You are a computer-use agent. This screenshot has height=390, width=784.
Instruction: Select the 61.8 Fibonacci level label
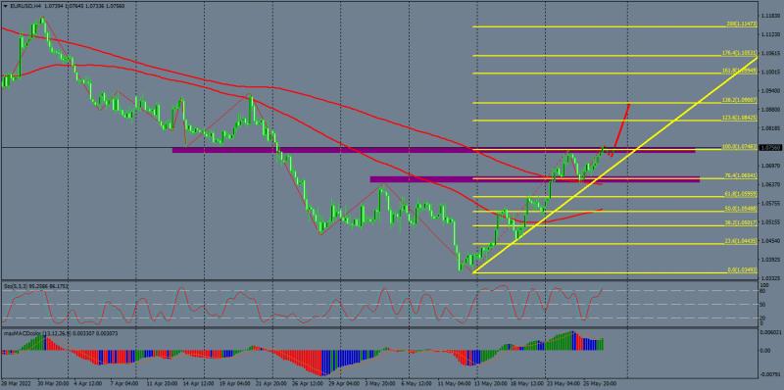click(x=741, y=193)
